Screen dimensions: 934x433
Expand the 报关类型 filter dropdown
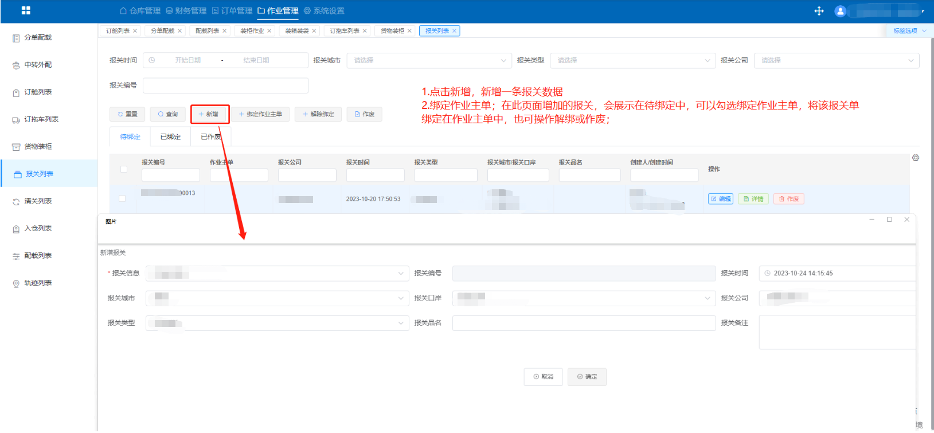tap(632, 60)
